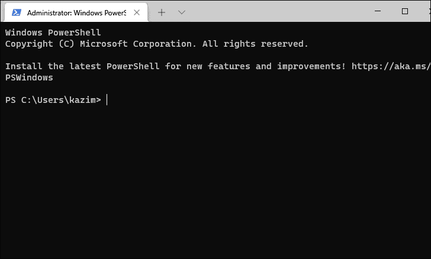Click the PowerShell icon in the tab
431x259 pixels.
tap(17, 12)
